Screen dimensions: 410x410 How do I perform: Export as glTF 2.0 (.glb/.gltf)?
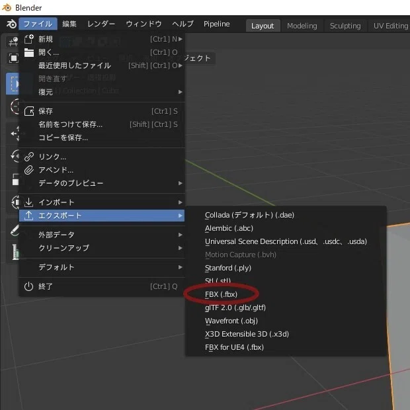(x=286, y=307)
